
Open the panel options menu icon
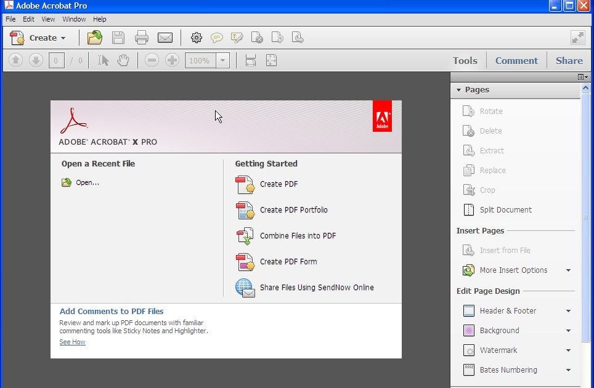click(x=583, y=77)
